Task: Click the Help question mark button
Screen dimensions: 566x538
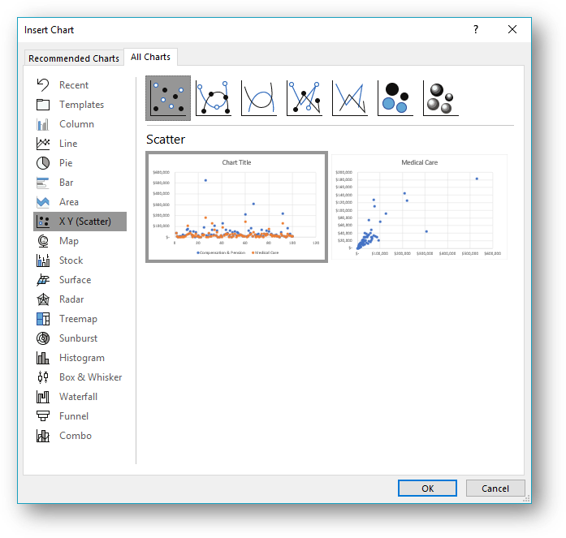Action: click(476, 29)
